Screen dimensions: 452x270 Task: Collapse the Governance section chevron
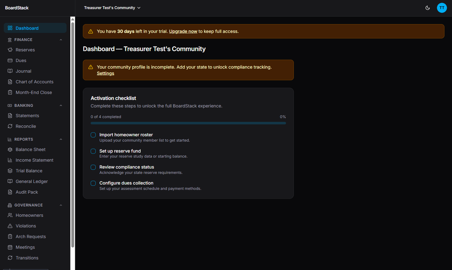[61, 205]
